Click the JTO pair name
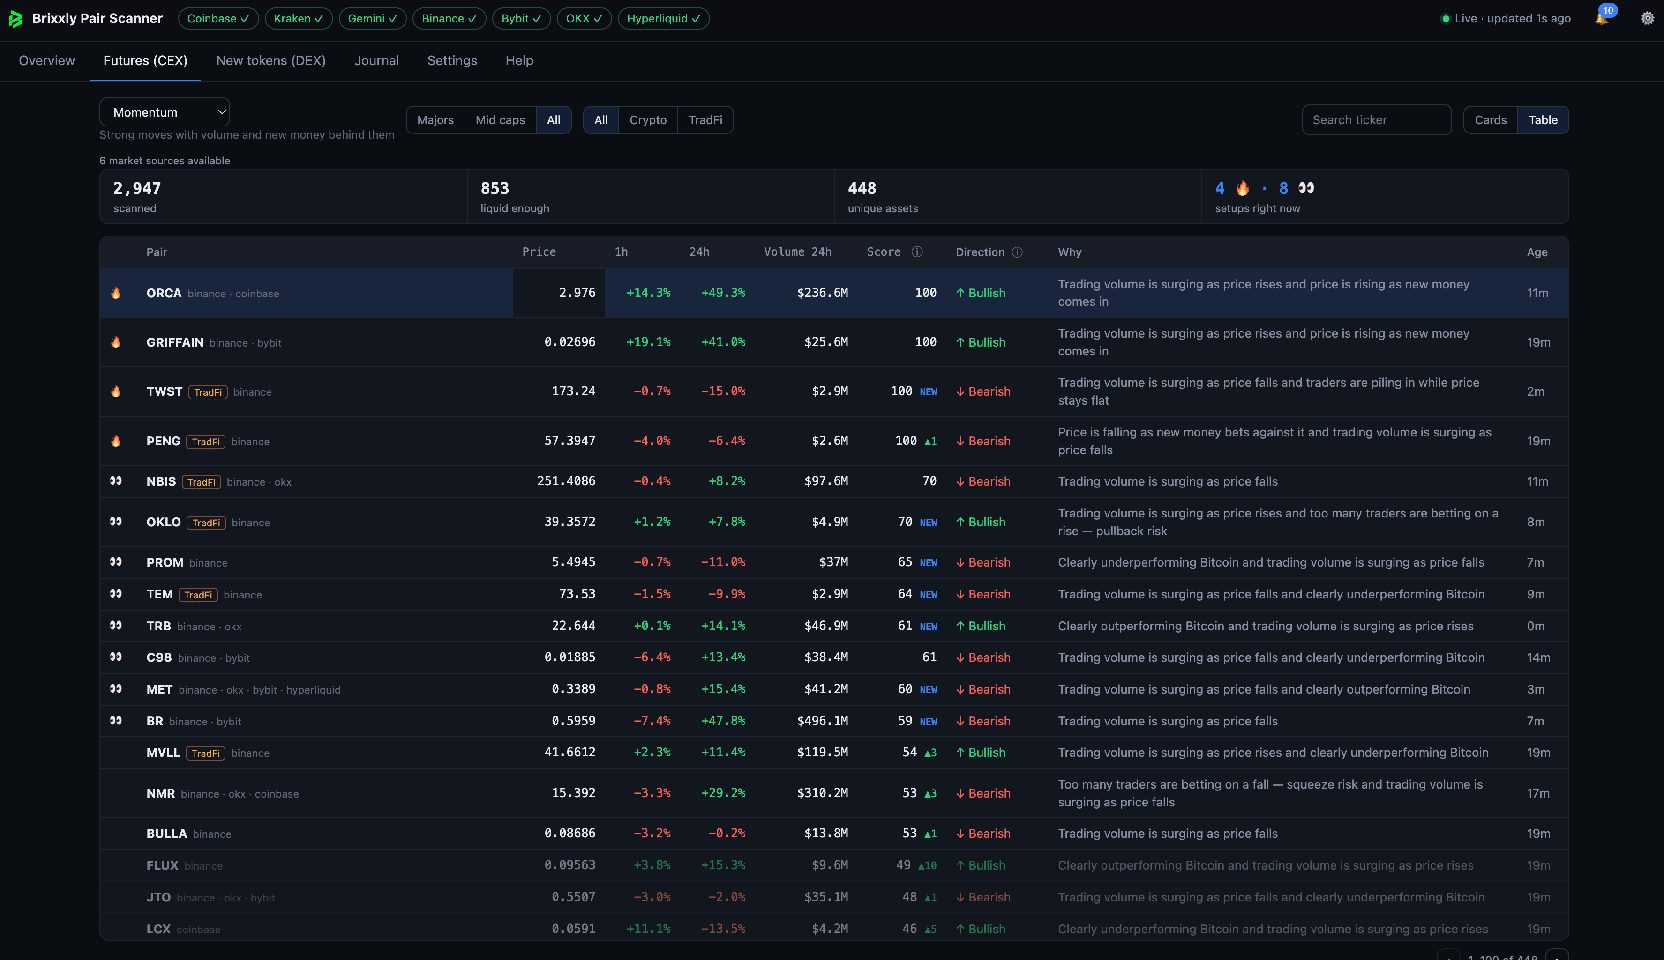Screen dimensions: 1664x960 pos(158,897)
